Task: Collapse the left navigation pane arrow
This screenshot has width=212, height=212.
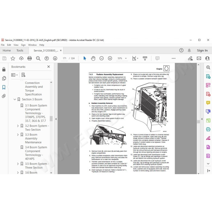Action: click(56, 119)
